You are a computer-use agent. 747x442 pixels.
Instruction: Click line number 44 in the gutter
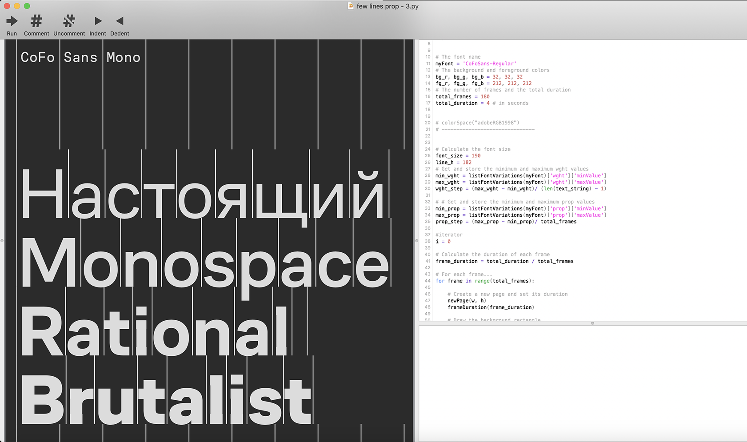[427, 281]
